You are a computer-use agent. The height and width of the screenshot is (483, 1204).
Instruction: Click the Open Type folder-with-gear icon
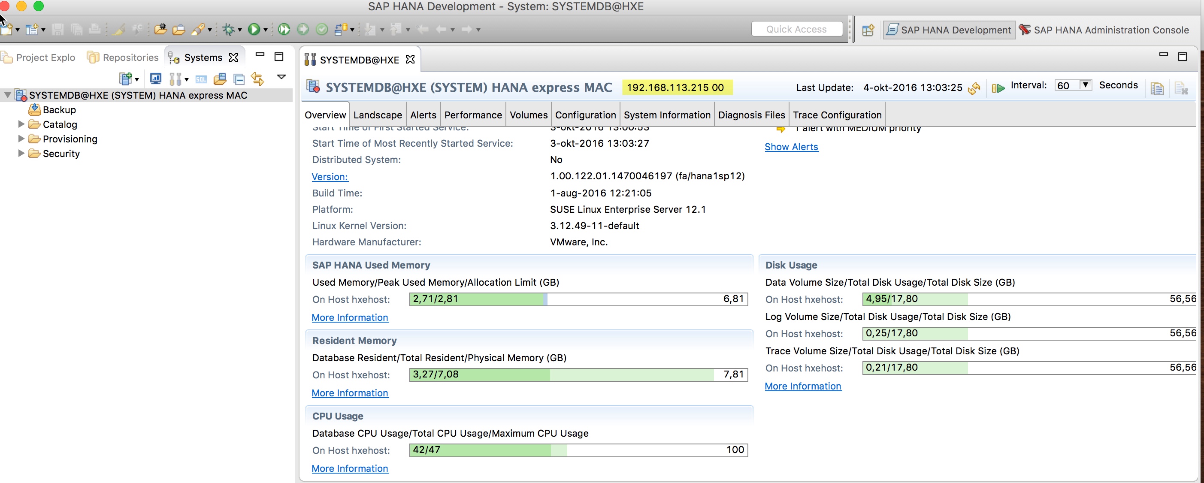pyautogui.click(x=160, y=30)
